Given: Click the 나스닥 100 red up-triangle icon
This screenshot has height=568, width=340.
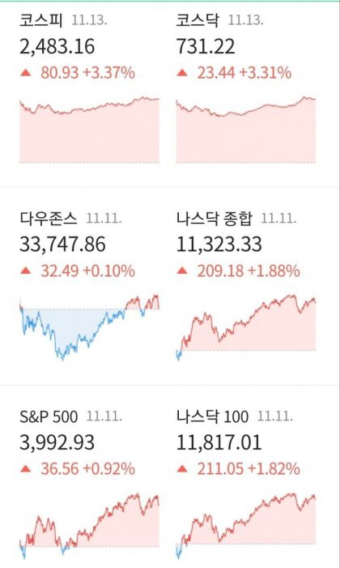Looking at the screenshot, I should (x=182, y=469).
